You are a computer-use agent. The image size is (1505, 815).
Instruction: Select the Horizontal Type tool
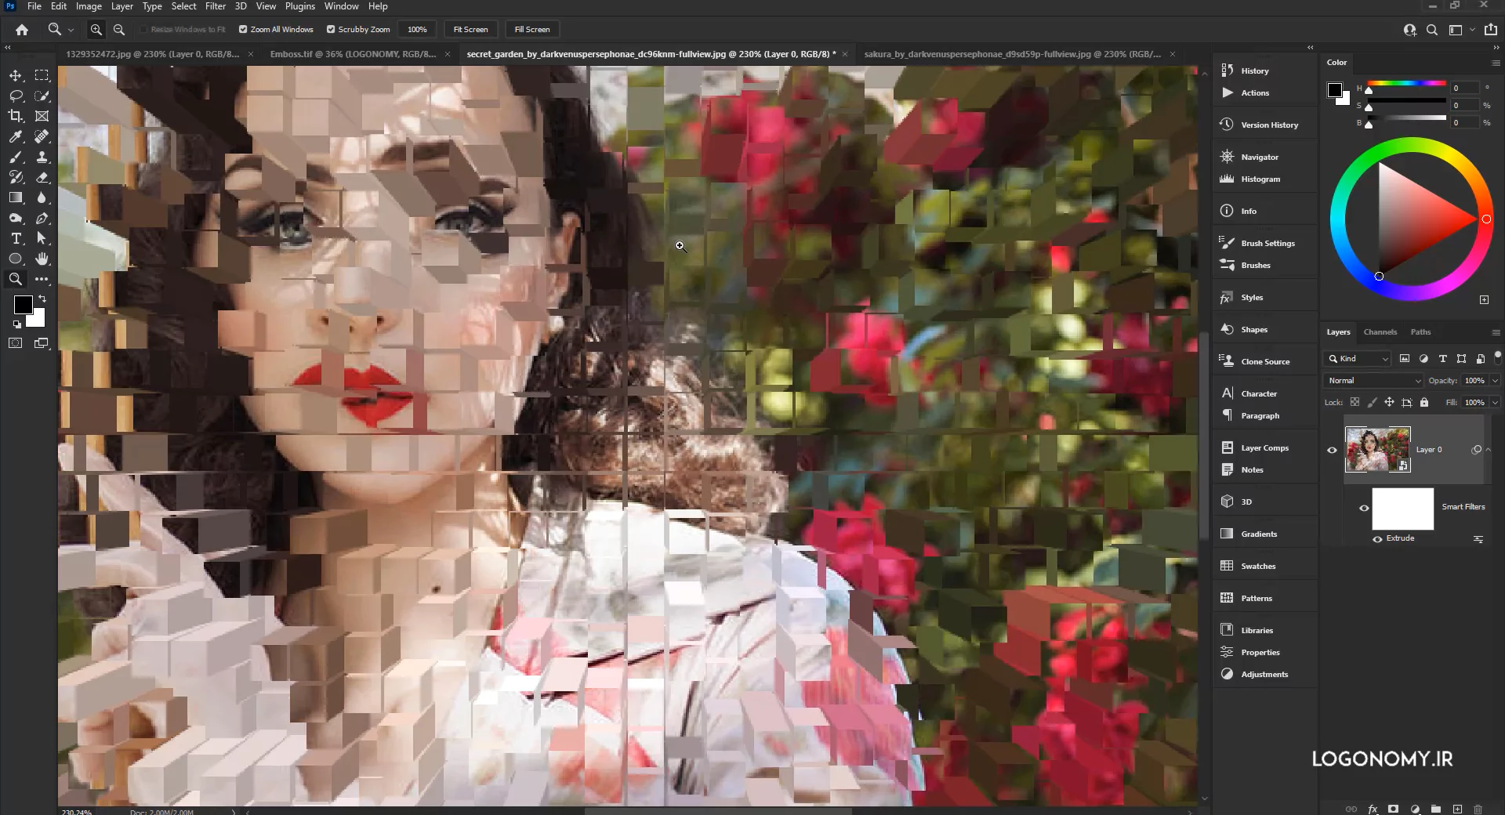pyautogui.click(x=16, y=238)
